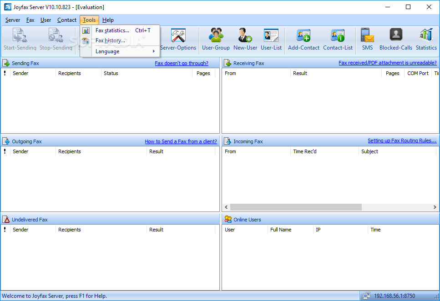Open the Contact menu
The width and height of the screenshot is (440, 301).
pyautogui.click(x=67, y=20)
